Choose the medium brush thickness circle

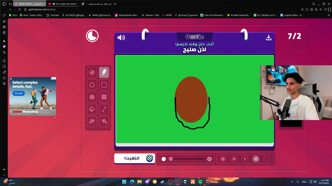[245, 159]
